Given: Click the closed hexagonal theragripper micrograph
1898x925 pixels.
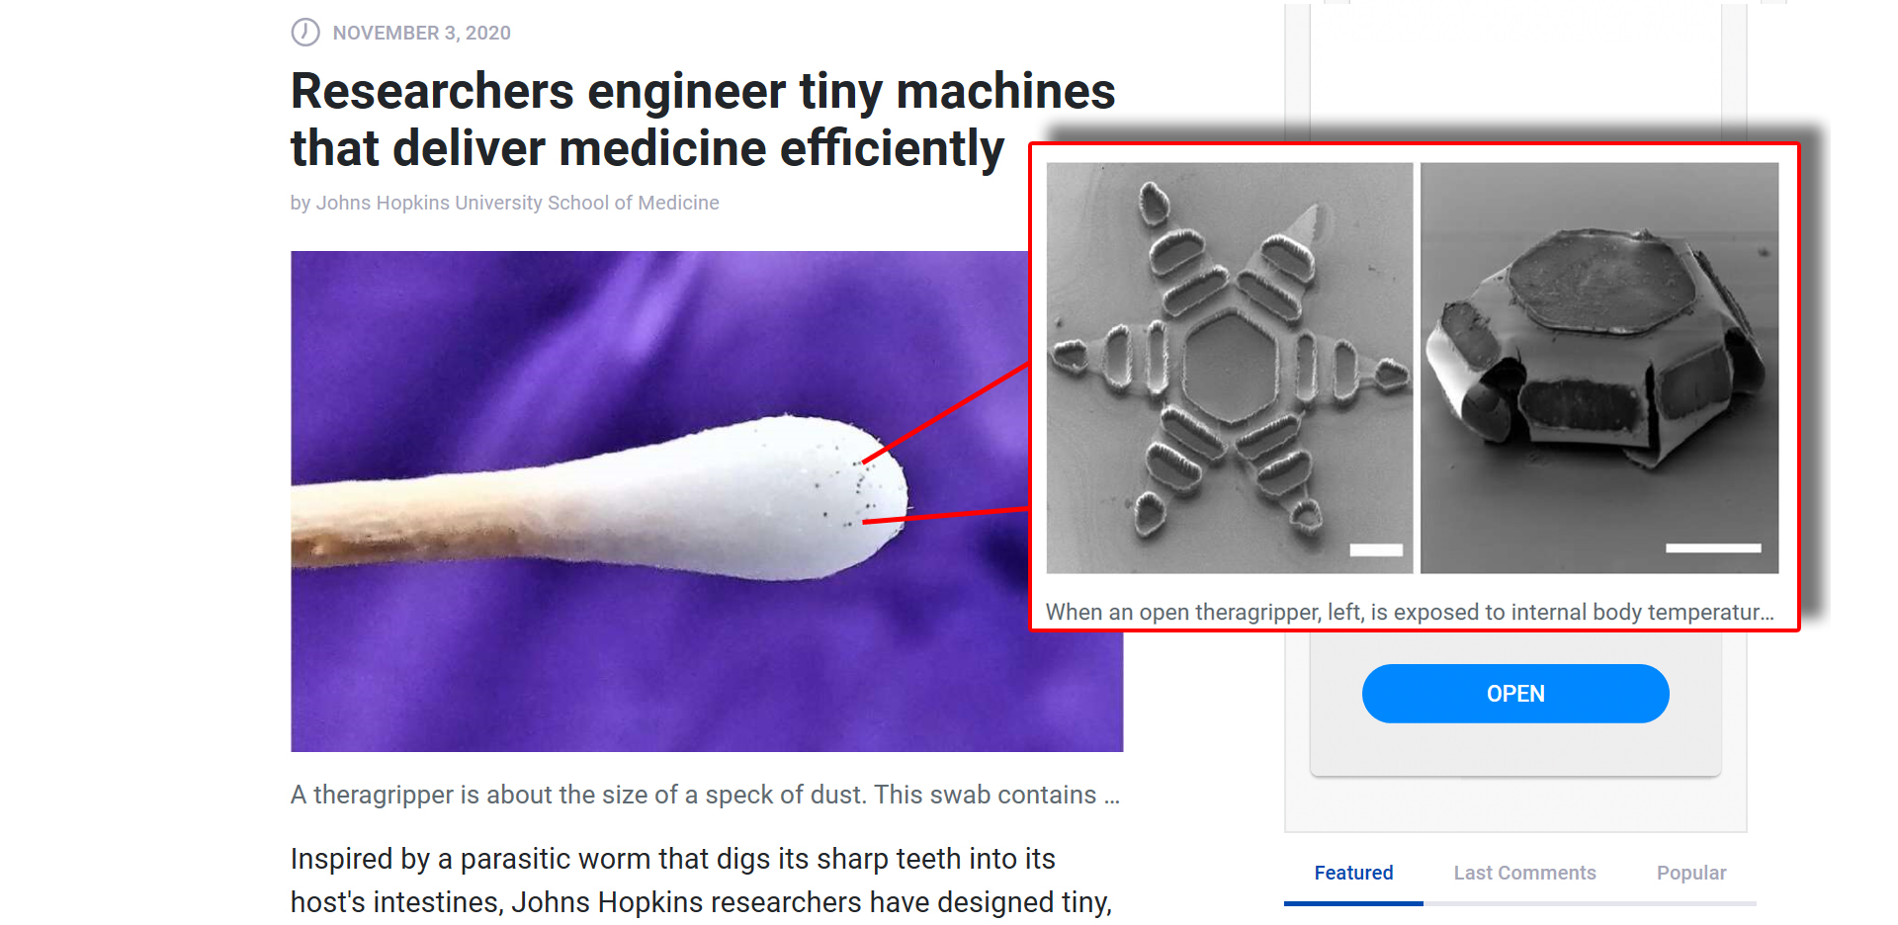Looking at the screenshot, I should [1599, 368].
